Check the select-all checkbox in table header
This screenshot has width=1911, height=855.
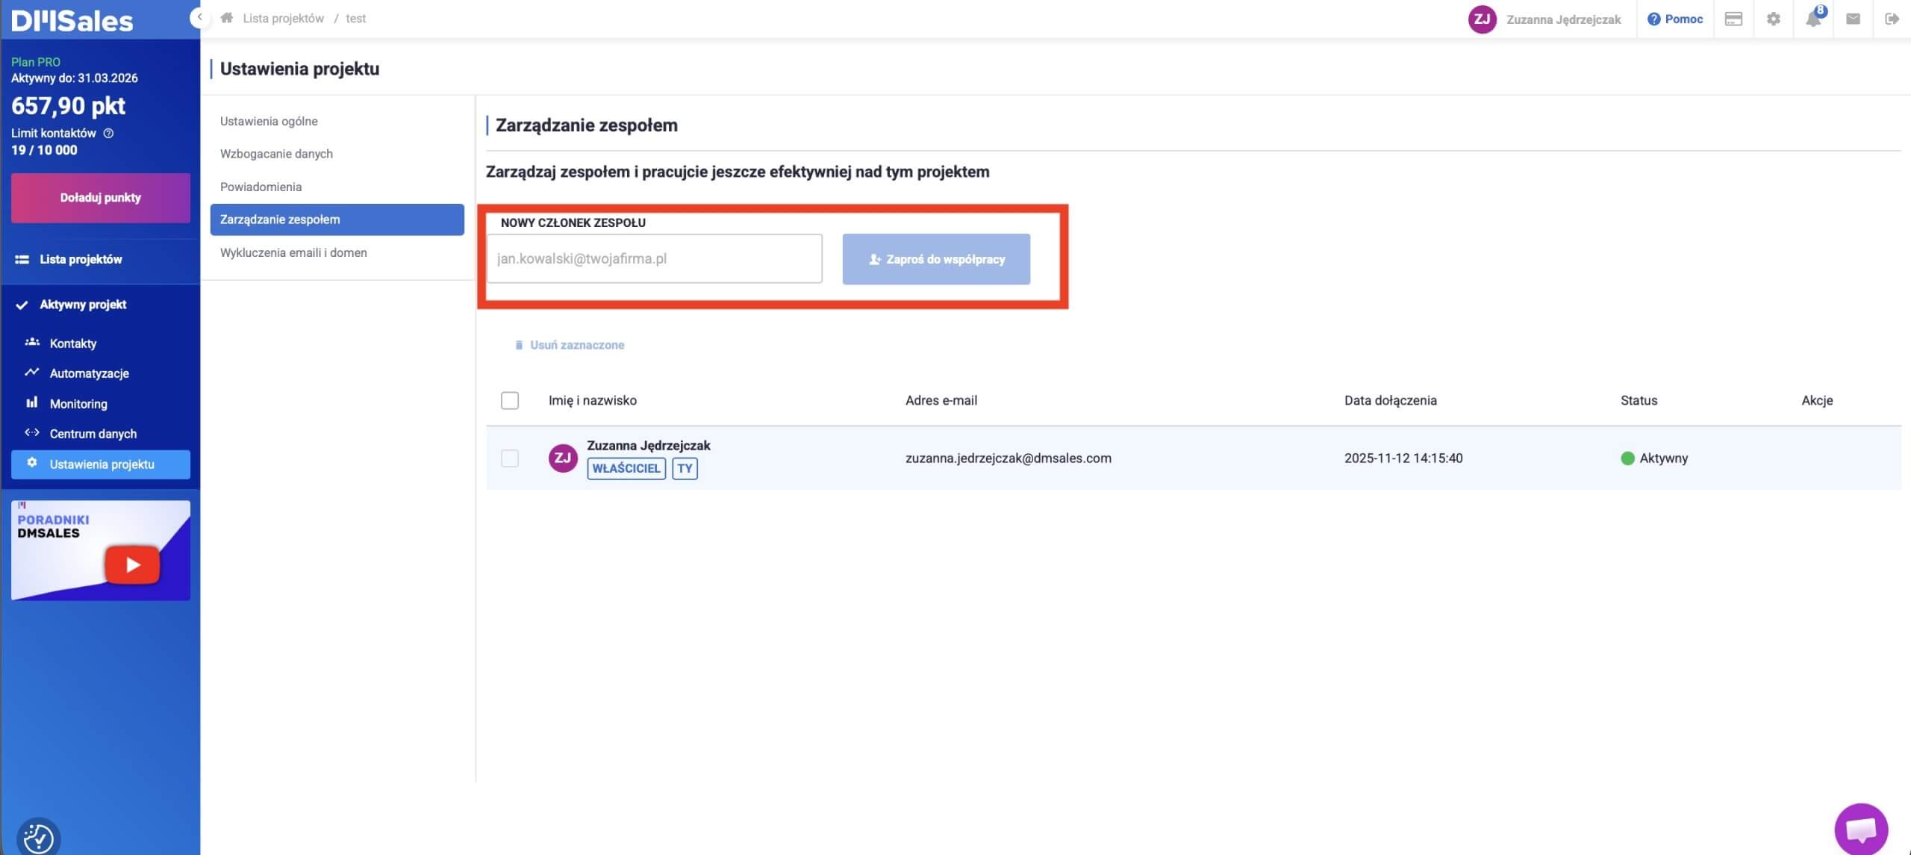point(510,400)
